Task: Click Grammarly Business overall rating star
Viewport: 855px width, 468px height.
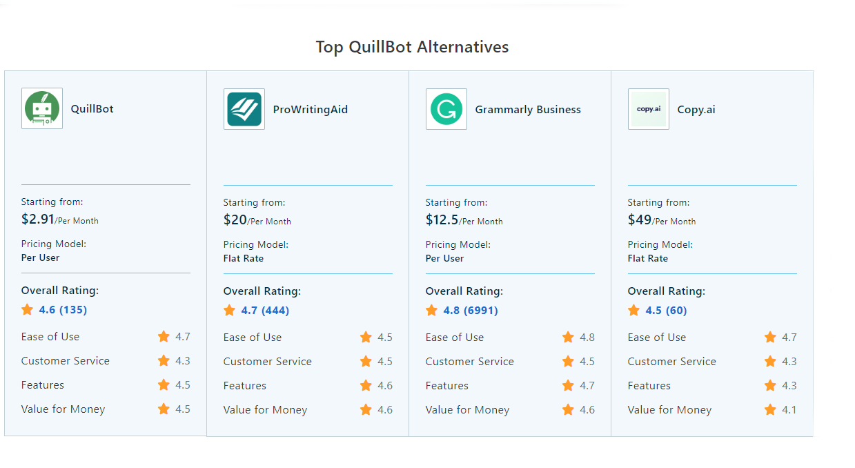Action: (432, 311)
